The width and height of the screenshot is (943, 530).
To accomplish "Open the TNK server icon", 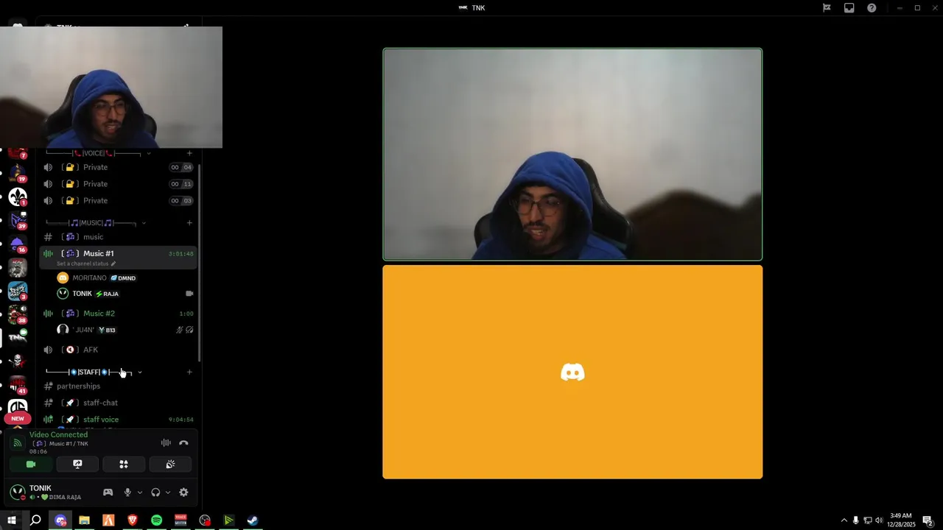I will click(18, 338).
